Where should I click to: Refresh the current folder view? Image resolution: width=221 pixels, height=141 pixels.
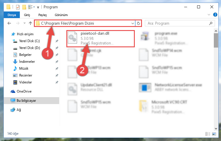(139, 23)
